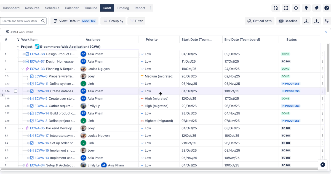Click the lightbulb tips icon
This screenshot has height=174, width=331.
[306, 8]
